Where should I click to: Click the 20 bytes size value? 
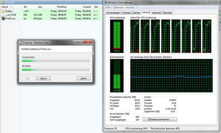point(38,19)
